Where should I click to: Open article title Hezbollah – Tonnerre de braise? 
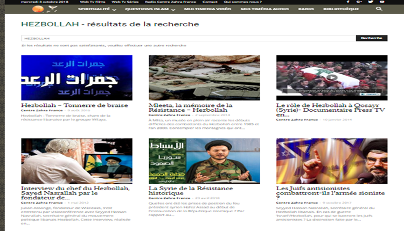[74, 105]
